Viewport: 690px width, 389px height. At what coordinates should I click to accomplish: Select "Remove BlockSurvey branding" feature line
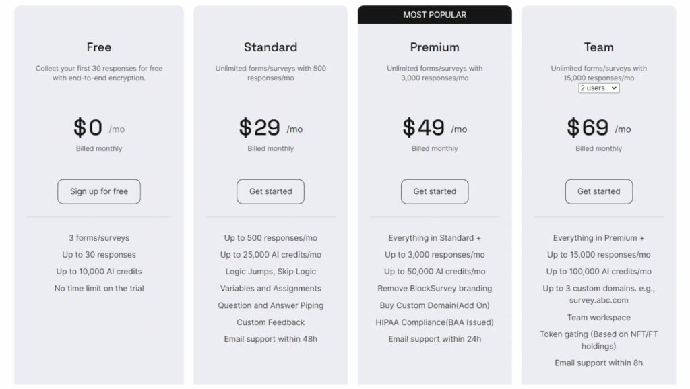click(x=435, y=289)
